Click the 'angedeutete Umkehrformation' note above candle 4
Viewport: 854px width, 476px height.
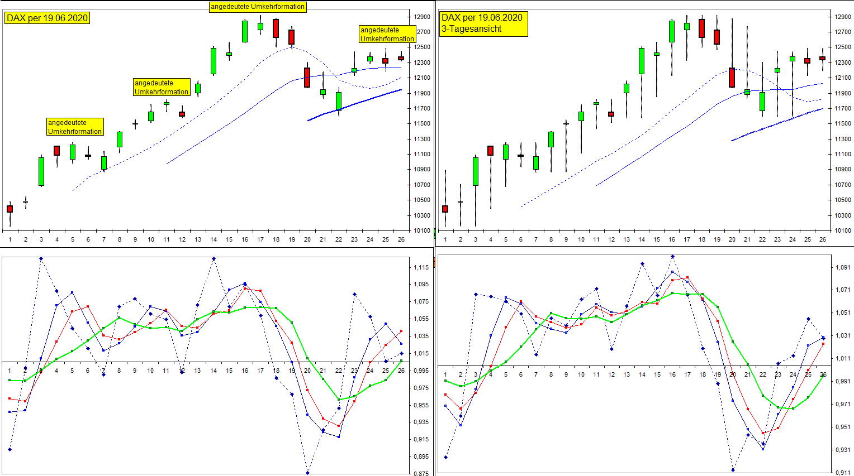click(75, 127)
